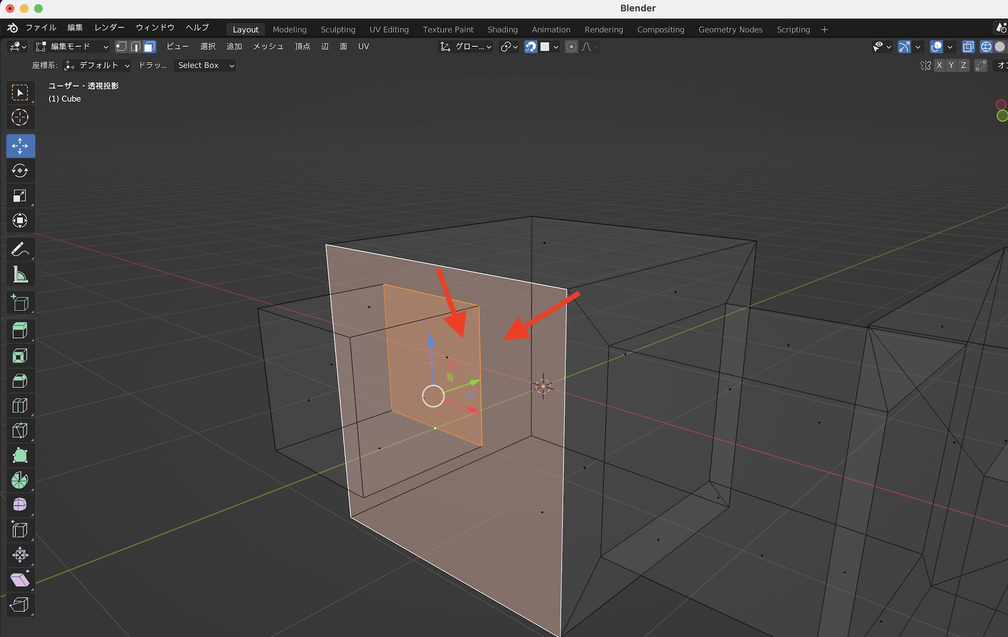Toggle snapping magnet button
Viewport: 1008px width, 637px height.
531,47
